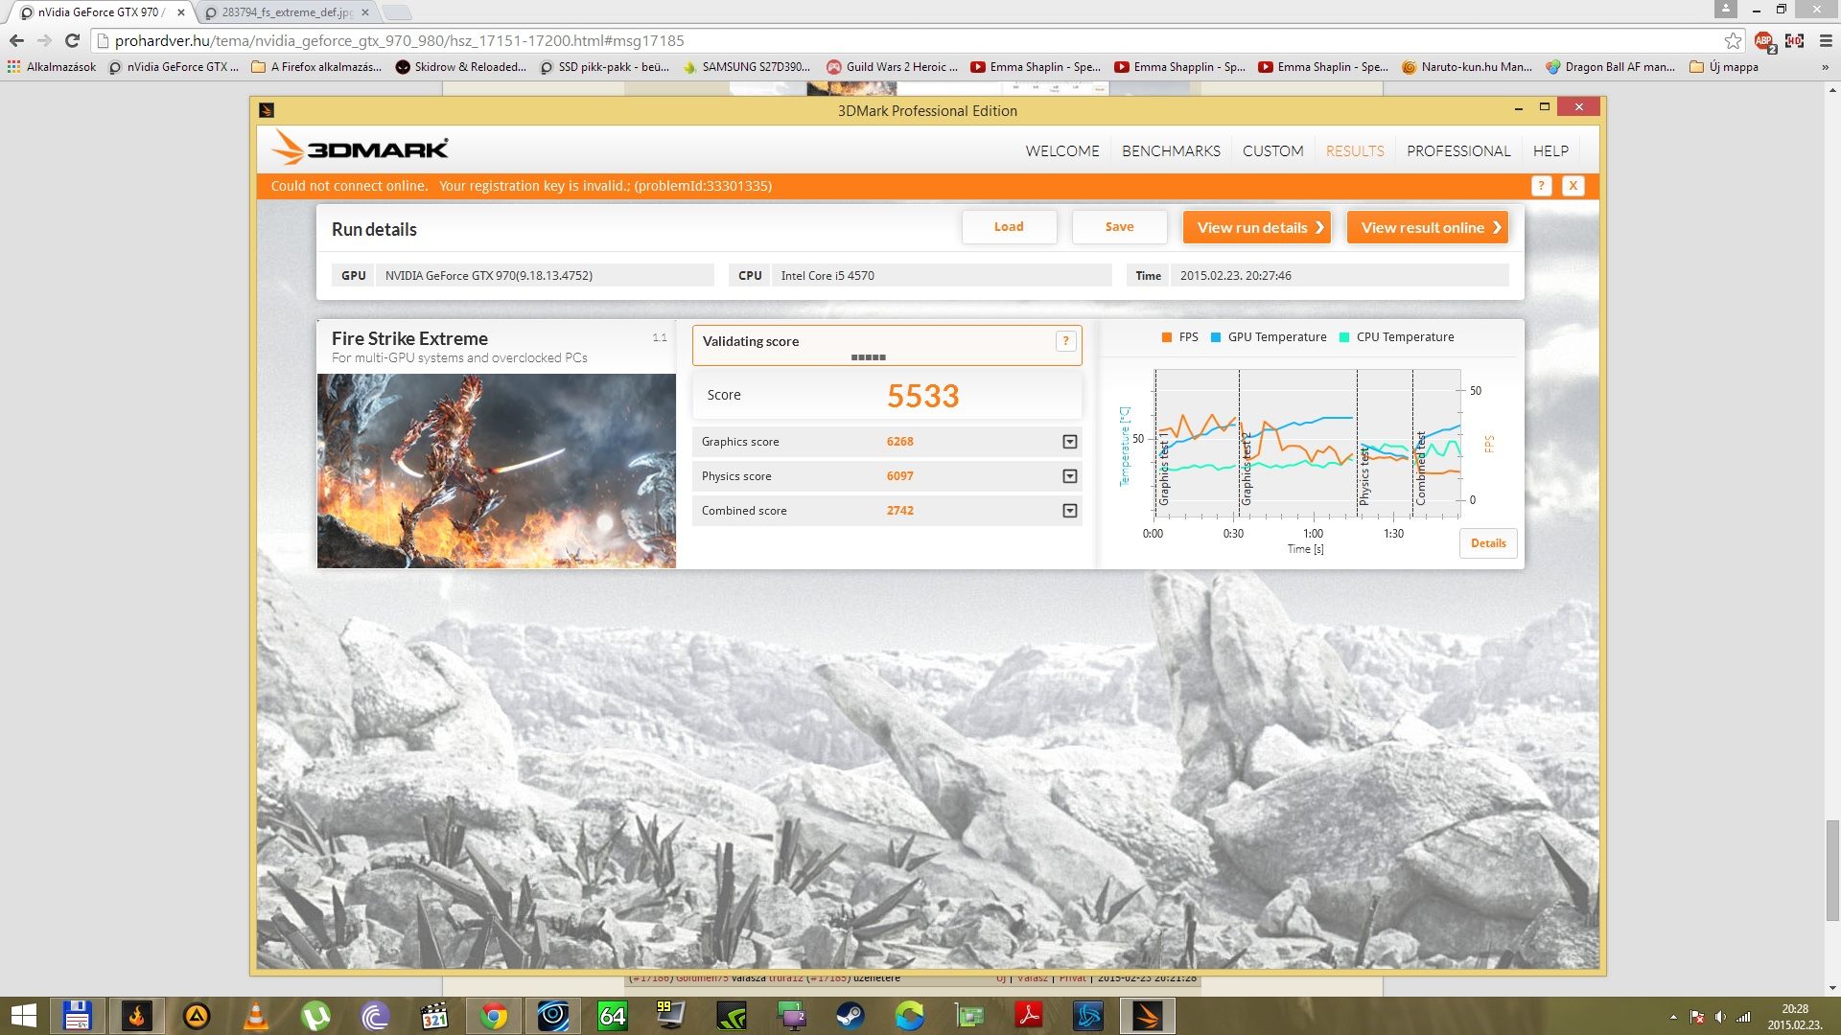The image size is (1841, 1035).
Task: Open A Firefox alkalmazás bookmarks folder
Action: 316,67
